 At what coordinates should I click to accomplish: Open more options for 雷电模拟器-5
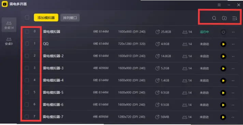point(233,93)
